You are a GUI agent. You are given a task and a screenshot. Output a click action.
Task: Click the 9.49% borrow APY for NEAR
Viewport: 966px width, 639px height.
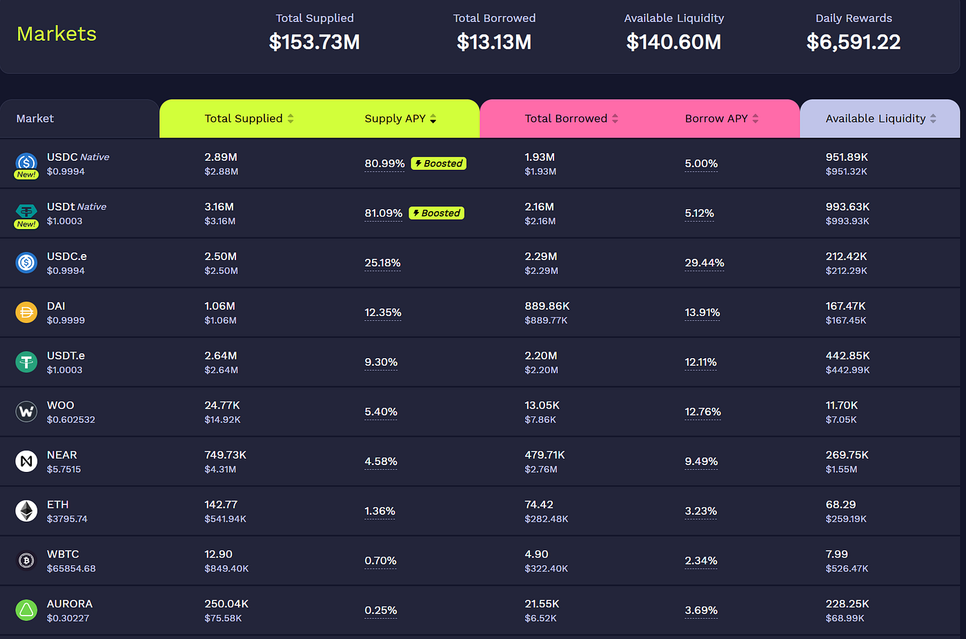coord(701,462)
